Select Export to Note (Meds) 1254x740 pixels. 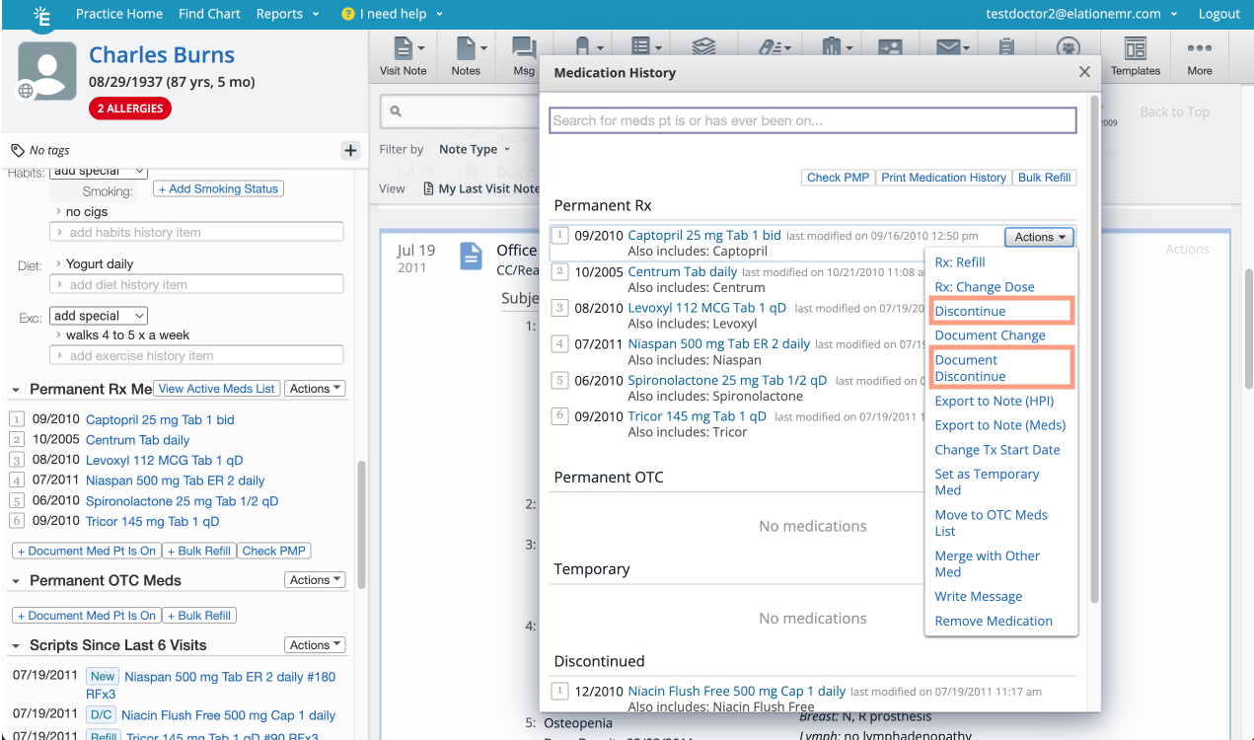tap(1000, 425)
